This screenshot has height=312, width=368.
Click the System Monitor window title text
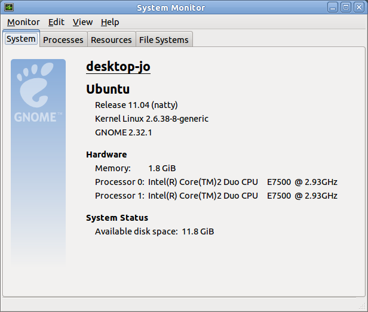pyautogui.click(x=171, y=8)
